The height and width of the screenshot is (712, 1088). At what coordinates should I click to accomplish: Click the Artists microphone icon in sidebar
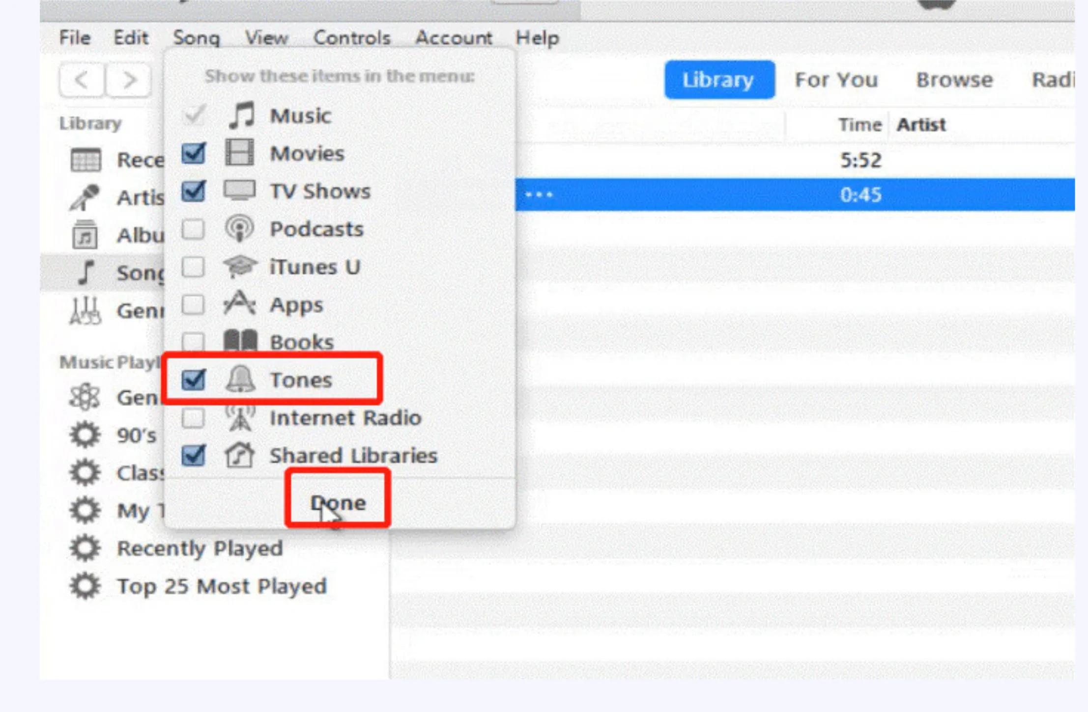(x=85, y=197)
